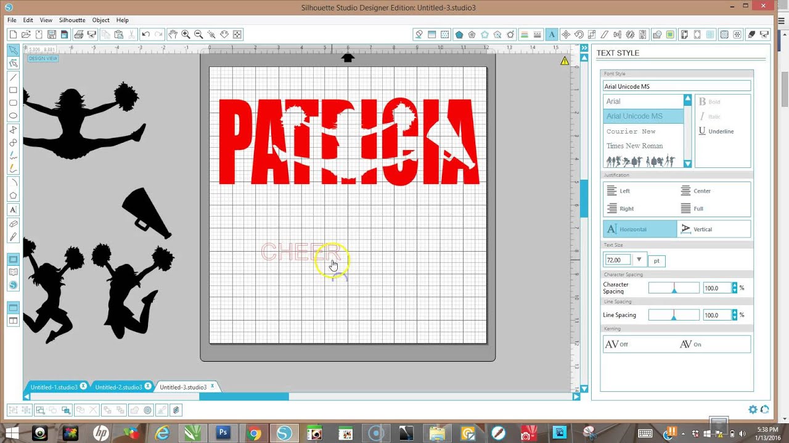Fit the page to window
The image size is (789, 443).
[x=237, y=34]
